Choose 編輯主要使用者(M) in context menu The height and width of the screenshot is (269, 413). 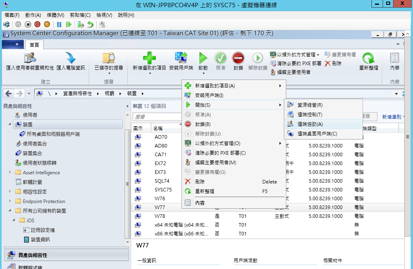point(233,162)
